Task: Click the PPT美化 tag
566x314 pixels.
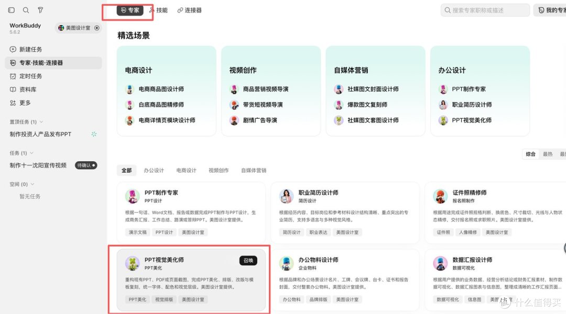Action: coord(137,299)
